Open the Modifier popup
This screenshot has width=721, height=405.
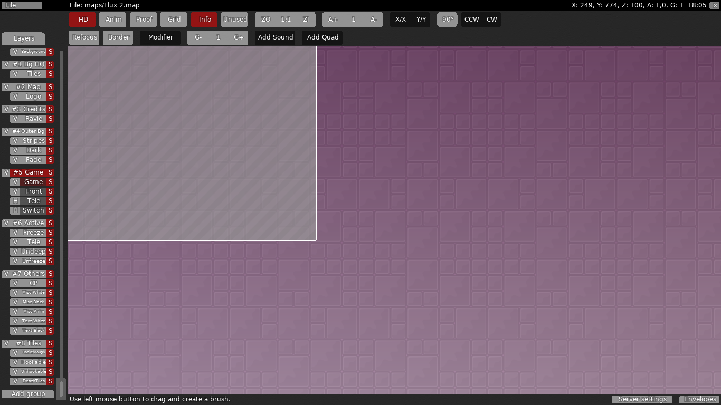160,37
